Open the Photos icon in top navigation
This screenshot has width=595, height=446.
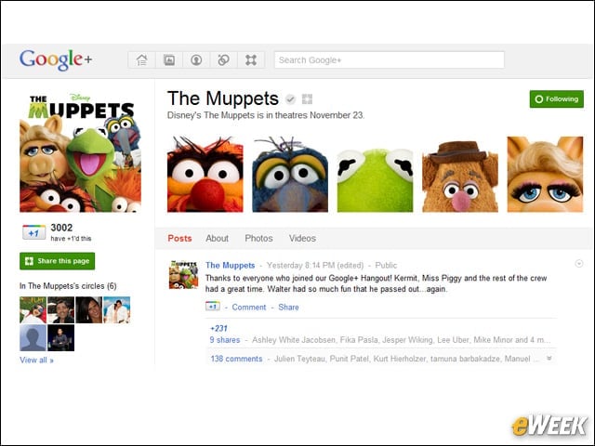click(169, 59)
